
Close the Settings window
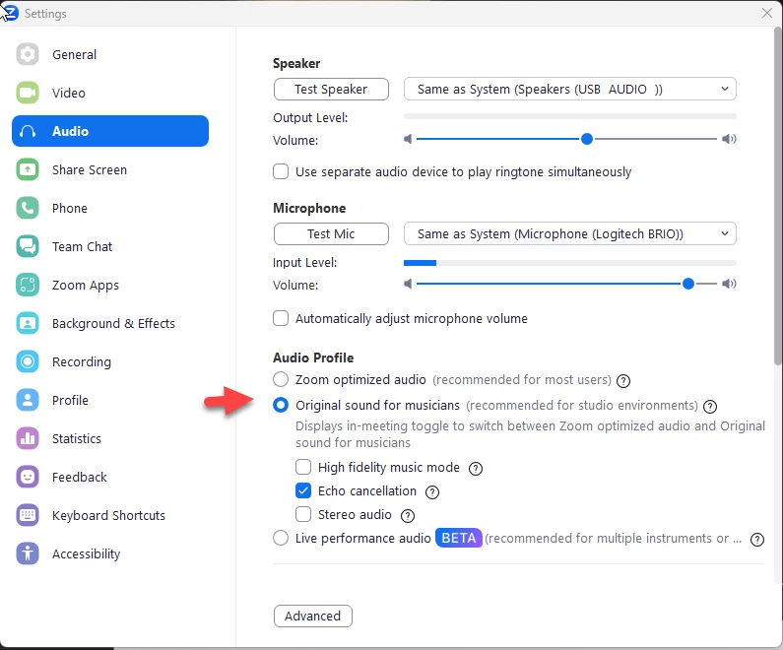tap(767, 13)
